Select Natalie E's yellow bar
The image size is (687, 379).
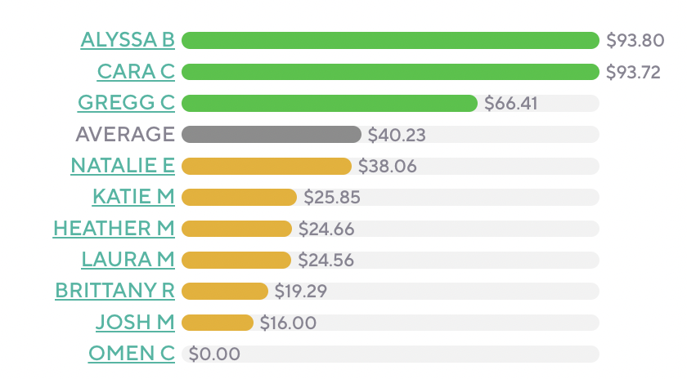click(266, 166)
